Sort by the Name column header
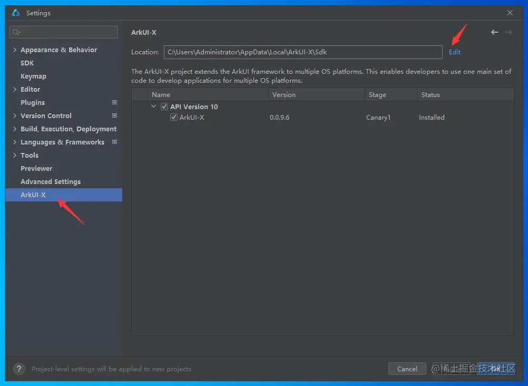Viewport: 528px width, 386px height. click(208, 95)
